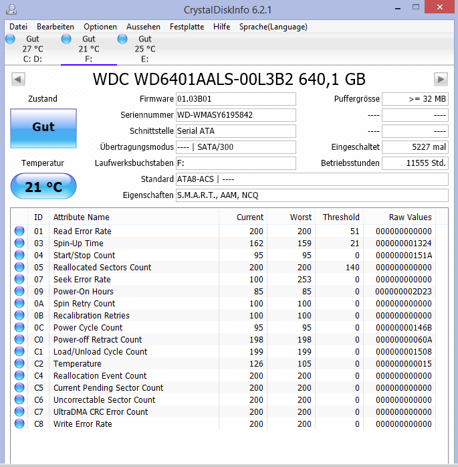Click the Laufwerksbuchstaben field F:
This screenshot has width=458, height=467.
click(236, 163)
